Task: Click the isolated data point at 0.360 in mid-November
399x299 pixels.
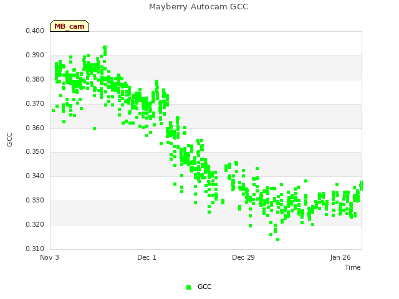Action: click(x=94, y=129)
